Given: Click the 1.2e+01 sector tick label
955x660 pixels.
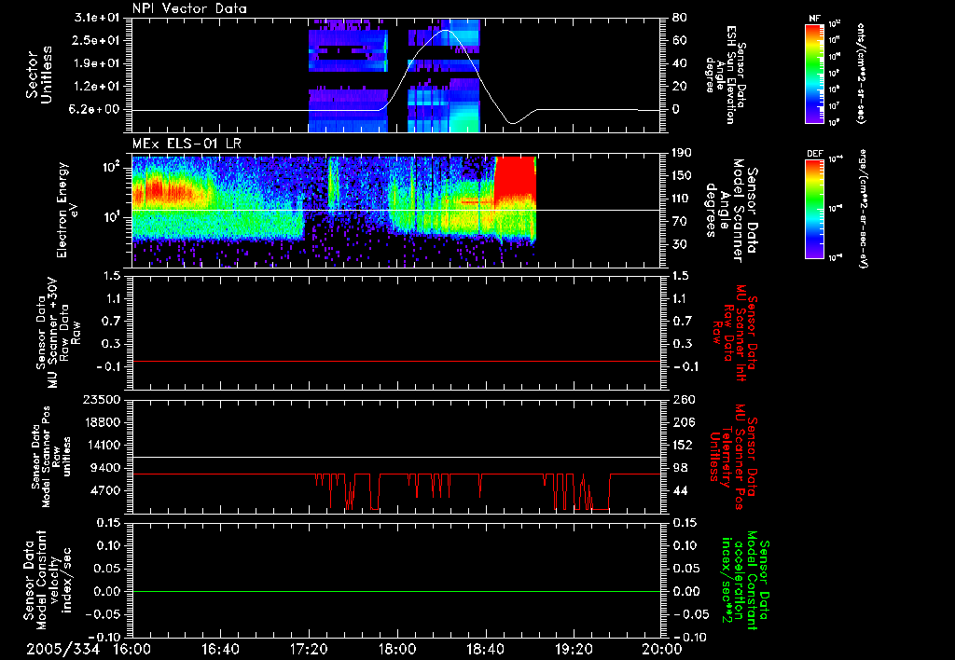Looking at the screenshot, I should (97, 87).
